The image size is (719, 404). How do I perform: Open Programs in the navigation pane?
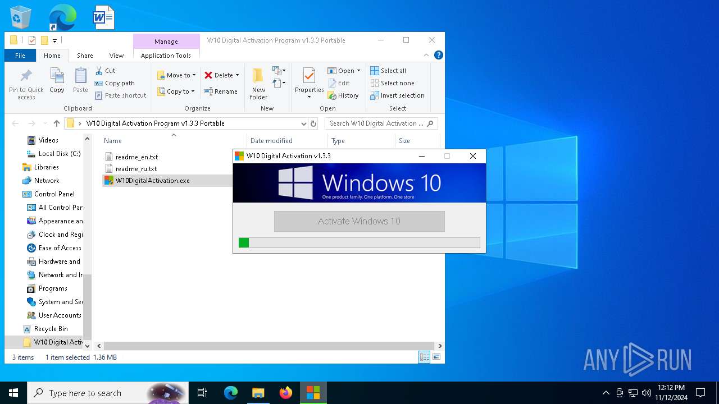[x=53, y=288]
